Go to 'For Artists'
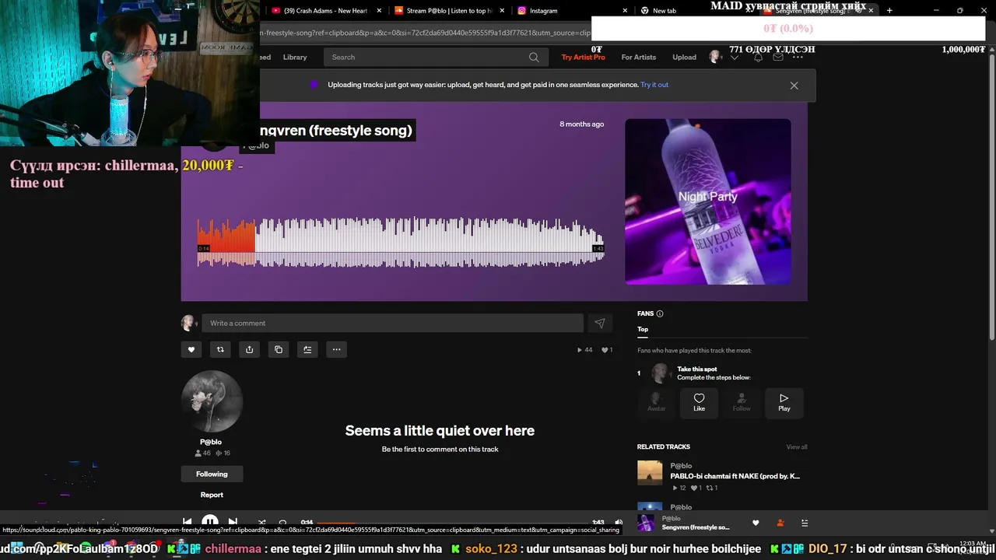This screenshot has width=996, height=560. pos(638,57)
